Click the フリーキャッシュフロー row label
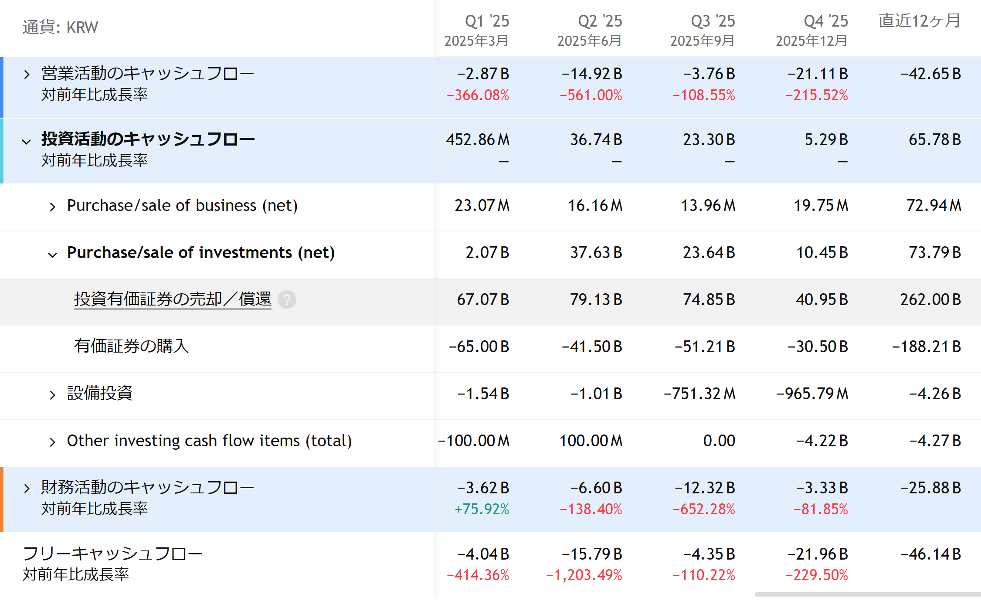 (x=112, y=554)
